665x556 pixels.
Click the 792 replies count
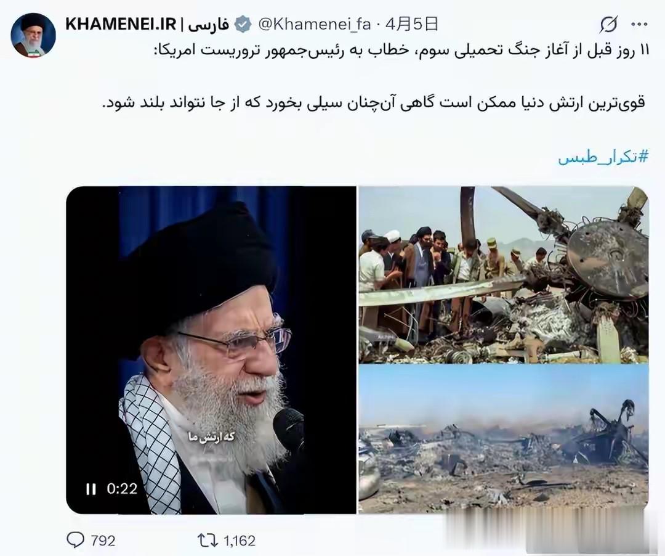coord(103,541)
